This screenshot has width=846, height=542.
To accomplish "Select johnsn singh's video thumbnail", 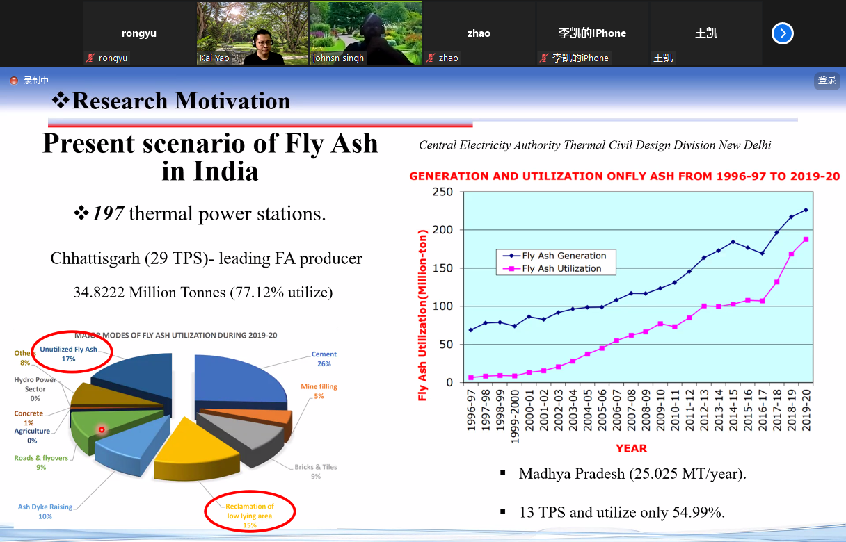I will point(366,33).
